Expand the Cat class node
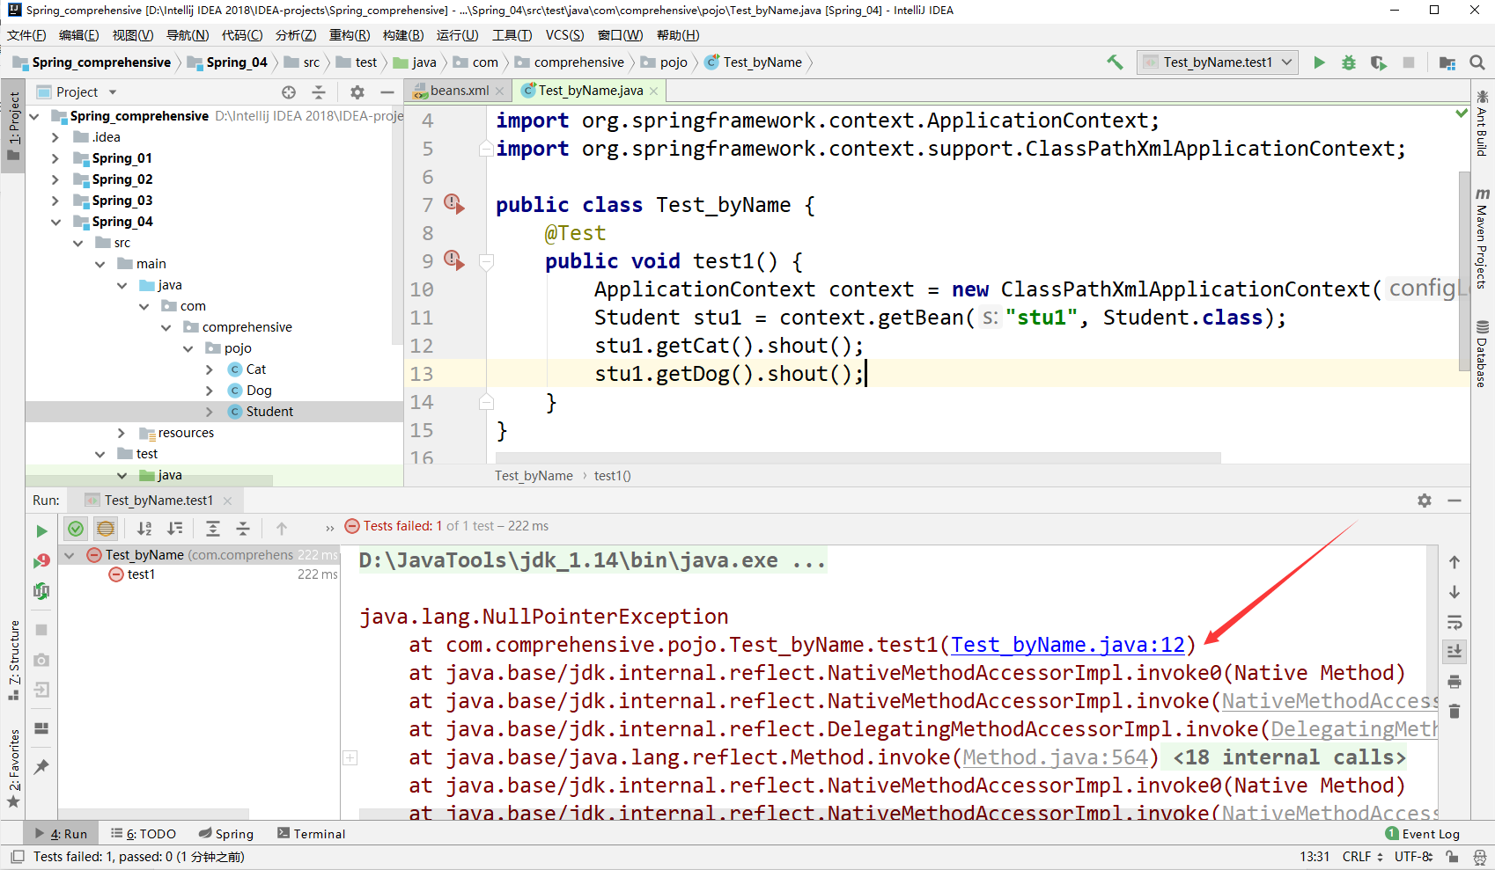Viewport: 1495px width, 870px height. click(x=210, y=369)
